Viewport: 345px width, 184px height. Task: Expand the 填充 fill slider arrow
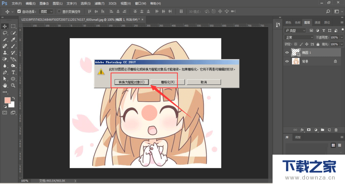coord(342,44)
